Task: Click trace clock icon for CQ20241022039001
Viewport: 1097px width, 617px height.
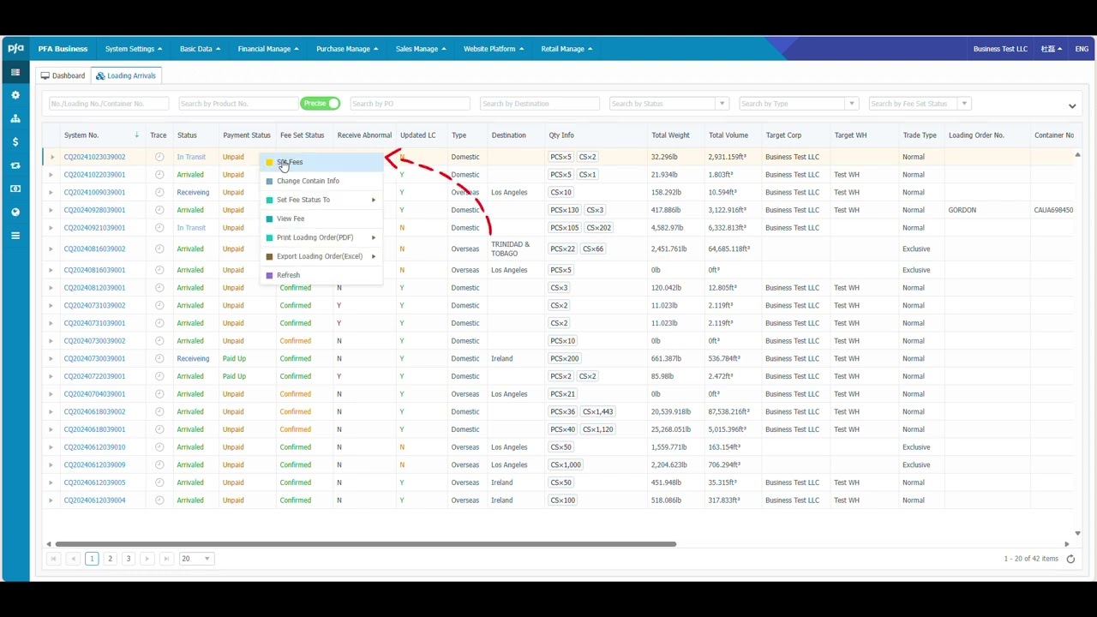Action: point(159,175)
